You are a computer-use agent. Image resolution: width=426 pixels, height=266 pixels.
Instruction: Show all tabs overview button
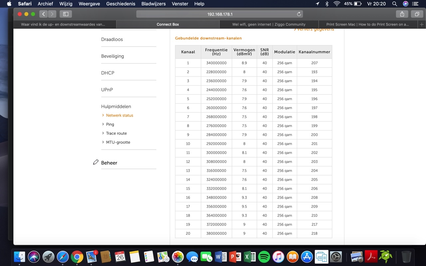[417, 14]
